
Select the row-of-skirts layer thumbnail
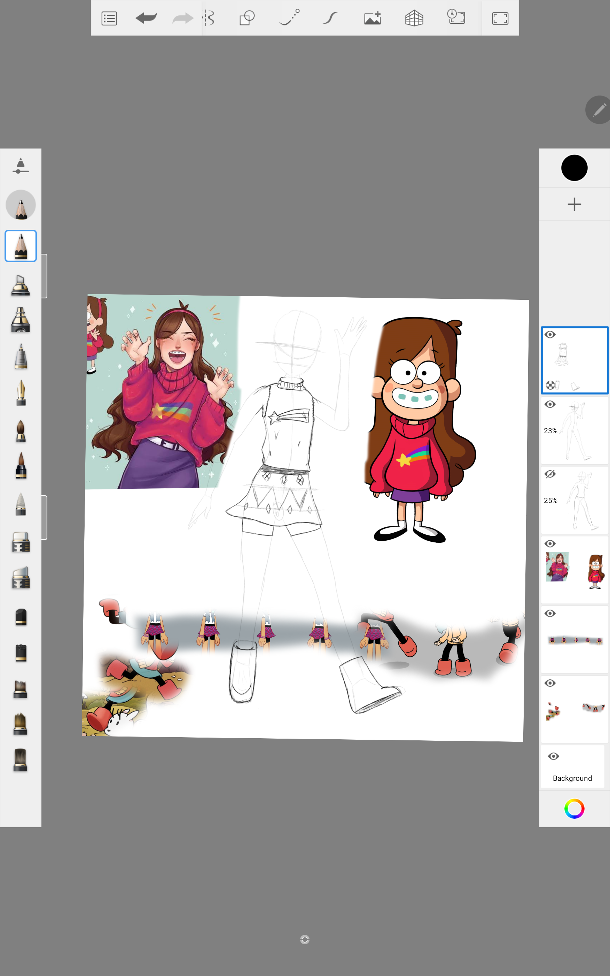(574, 639)
